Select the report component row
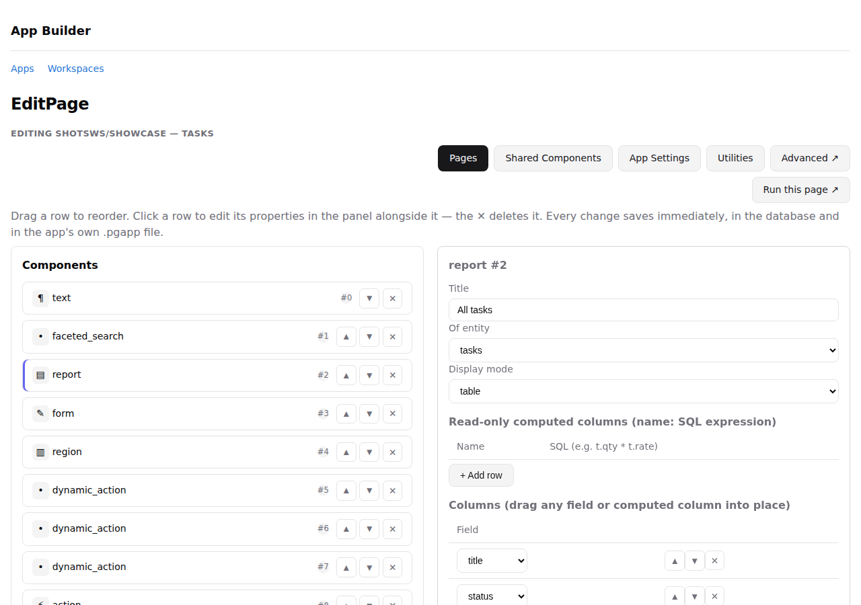 217,375
